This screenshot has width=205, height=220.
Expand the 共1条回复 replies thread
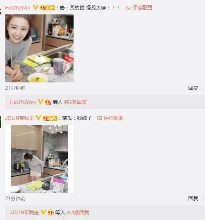pyautogui.click(x=78, y=212)
